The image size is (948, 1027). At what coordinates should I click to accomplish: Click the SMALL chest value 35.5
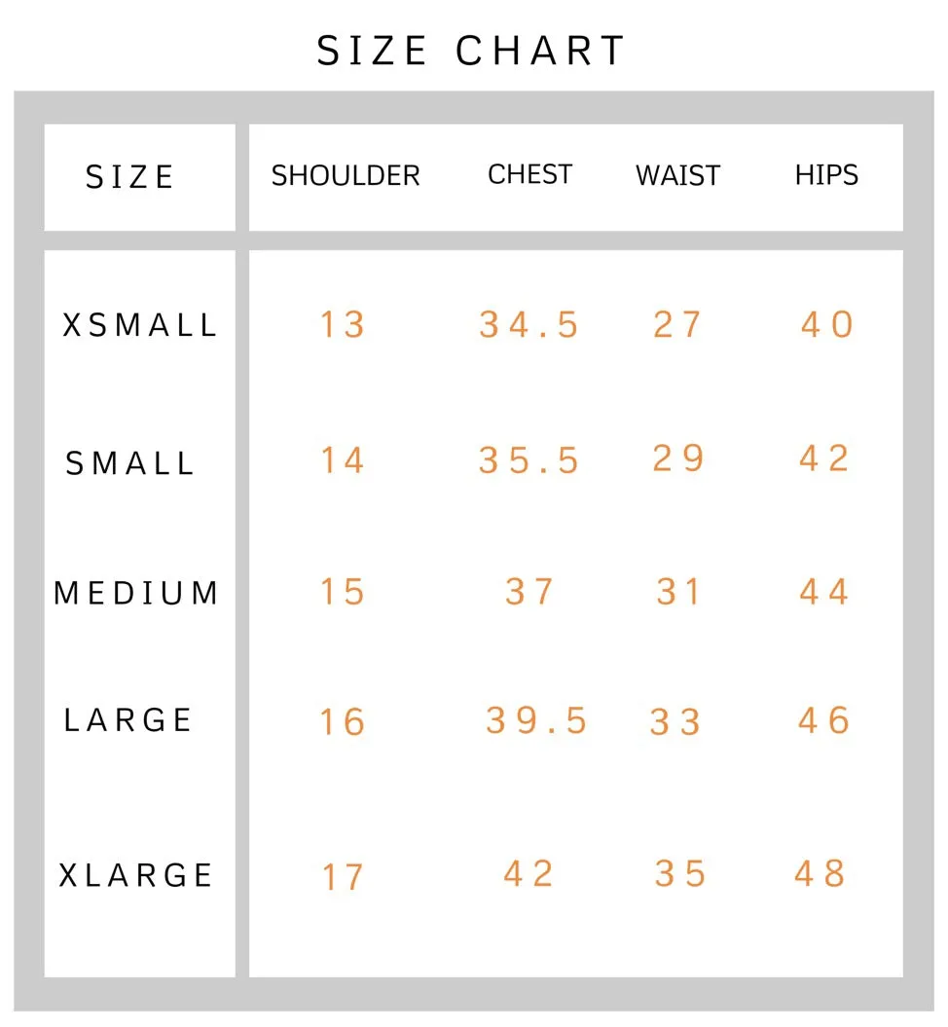coord(529,459)
